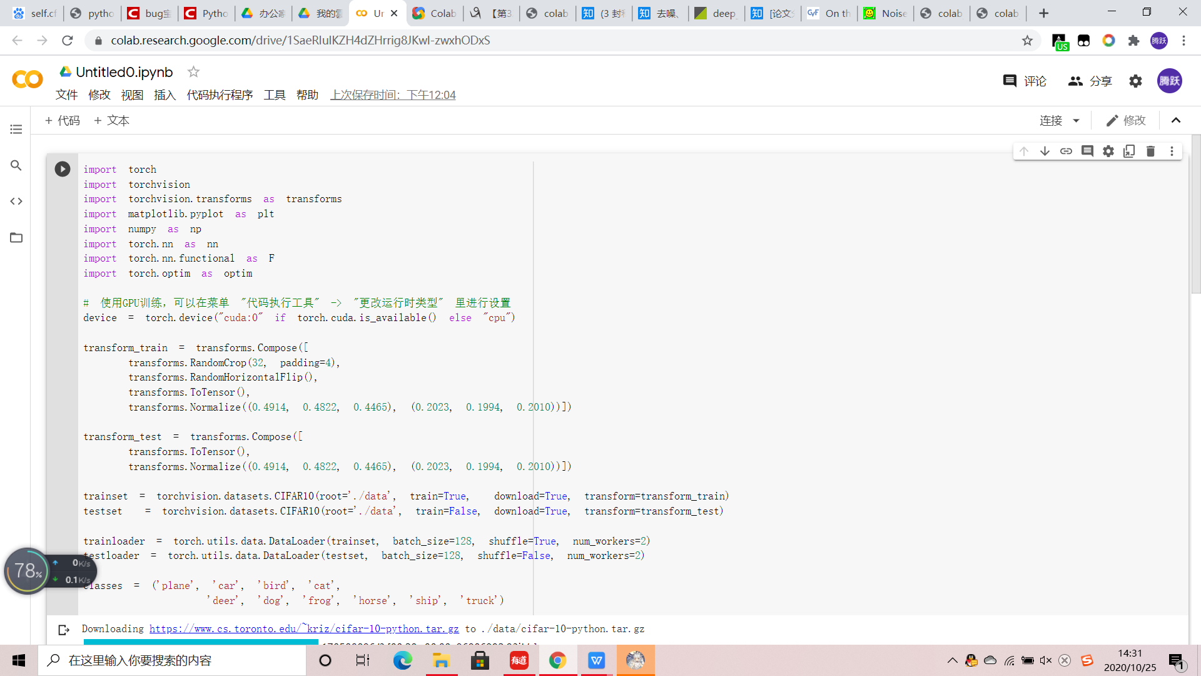This screenshot has height=676, width=1201.
Task: Mirror cell in tab icon
Action: click(x=1129, y=151)
